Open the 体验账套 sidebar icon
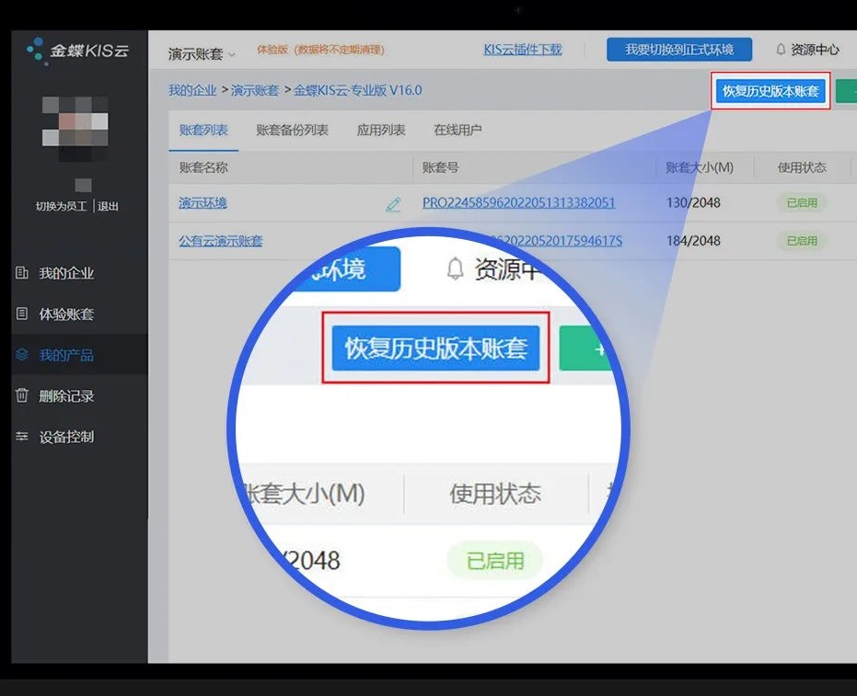 coord(22,314)
